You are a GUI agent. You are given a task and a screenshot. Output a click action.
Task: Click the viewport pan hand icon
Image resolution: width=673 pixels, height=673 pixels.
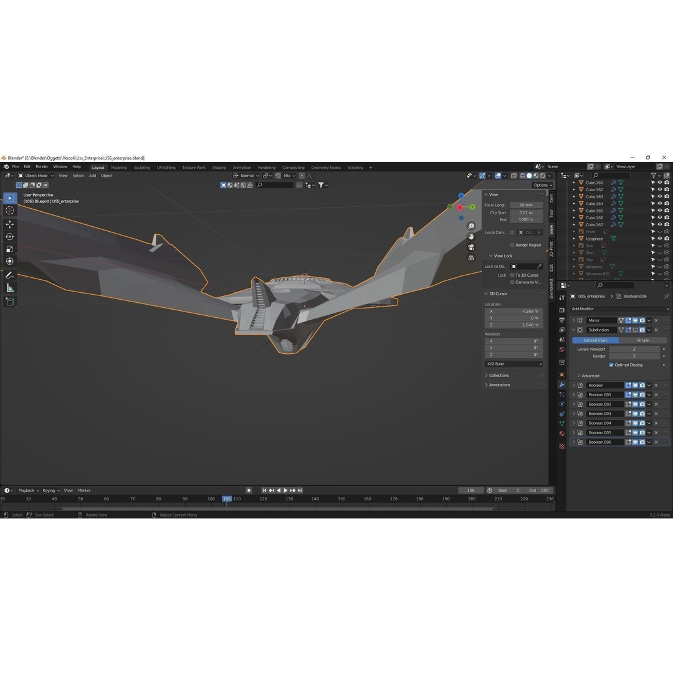coord(471,237)
